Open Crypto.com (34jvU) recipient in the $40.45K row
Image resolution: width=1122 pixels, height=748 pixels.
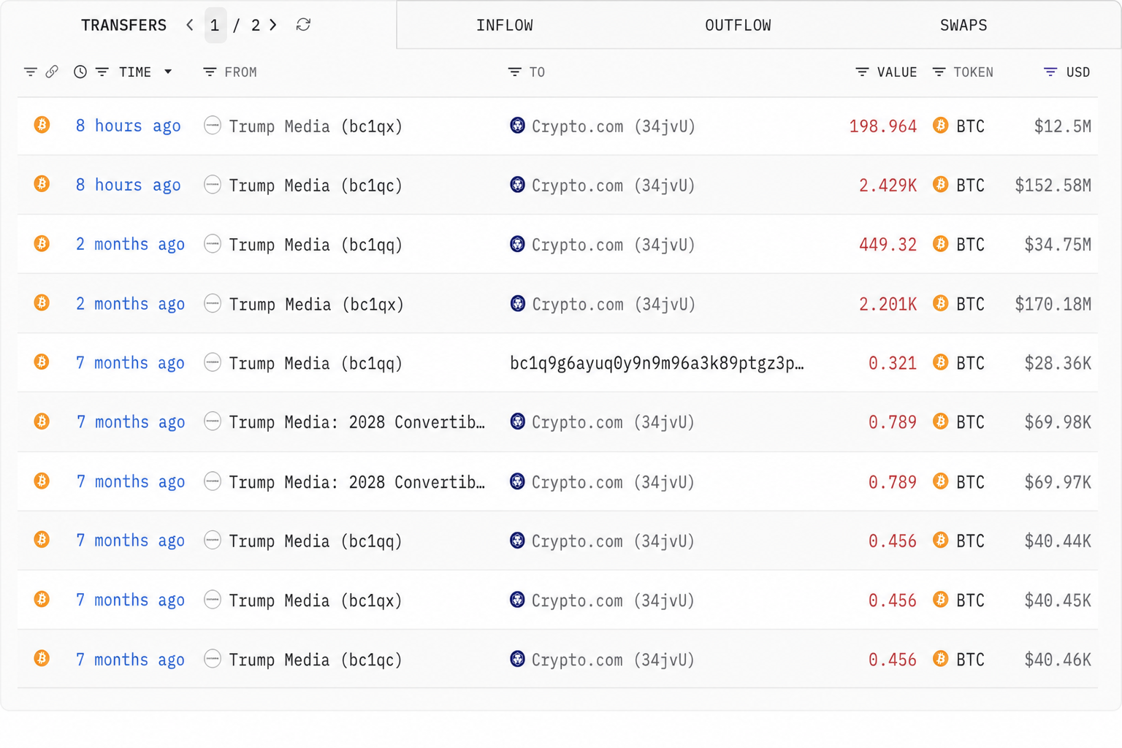pyautogui.click(x=614, y=600)
